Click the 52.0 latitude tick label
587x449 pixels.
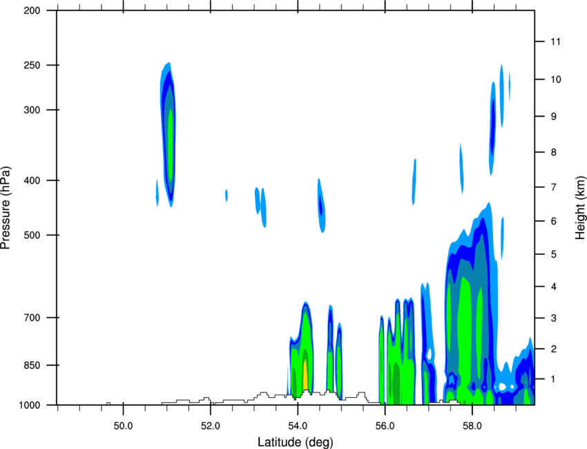tap(211, 426)
